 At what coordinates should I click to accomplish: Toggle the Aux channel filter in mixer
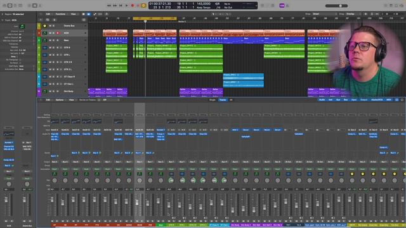click(x=338, y=100)
